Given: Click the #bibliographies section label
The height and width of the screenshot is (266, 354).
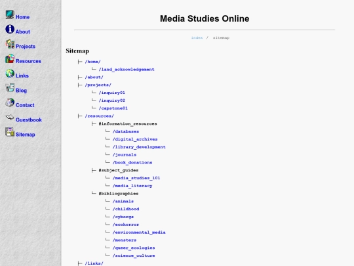Looking at the screenshot, I should (x=119, y=194).
